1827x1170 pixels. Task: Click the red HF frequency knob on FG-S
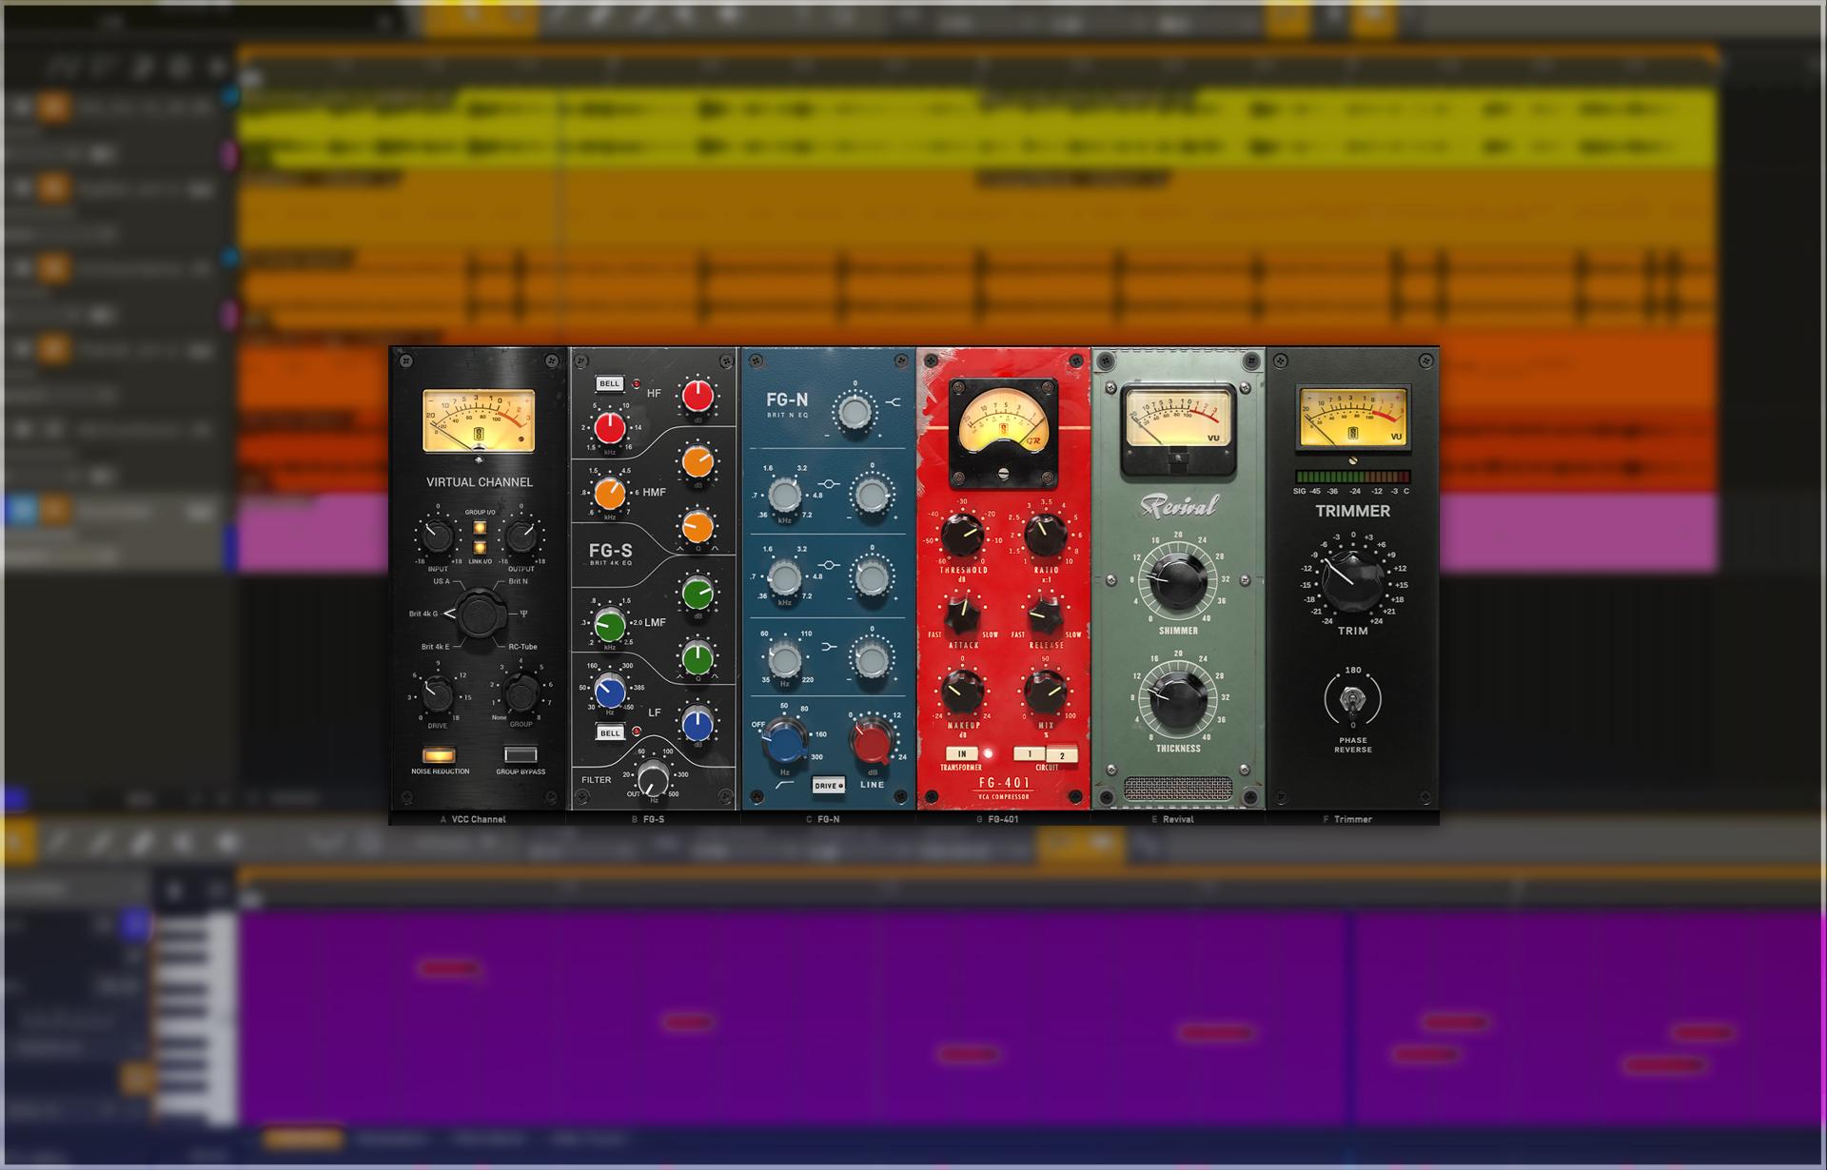click(x=610, y=427)
